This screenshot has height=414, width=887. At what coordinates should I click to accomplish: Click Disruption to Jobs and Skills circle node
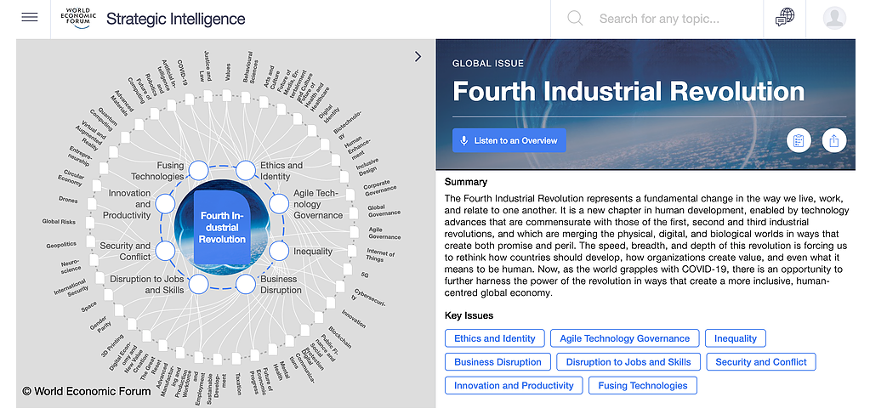pos(198,284)
